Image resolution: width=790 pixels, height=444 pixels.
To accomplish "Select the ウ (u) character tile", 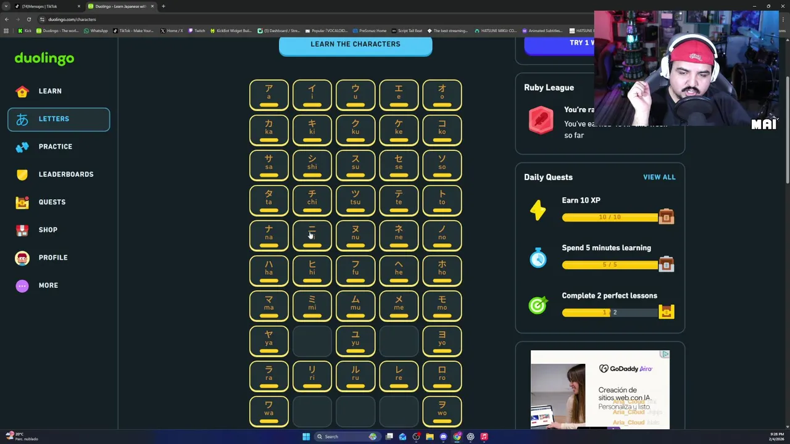I will pos(355,95).
